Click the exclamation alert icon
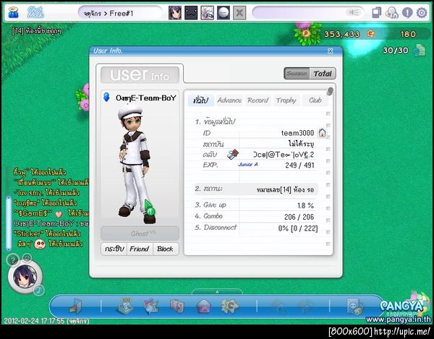Screen dimensions: 434x339 click(407, 13)
